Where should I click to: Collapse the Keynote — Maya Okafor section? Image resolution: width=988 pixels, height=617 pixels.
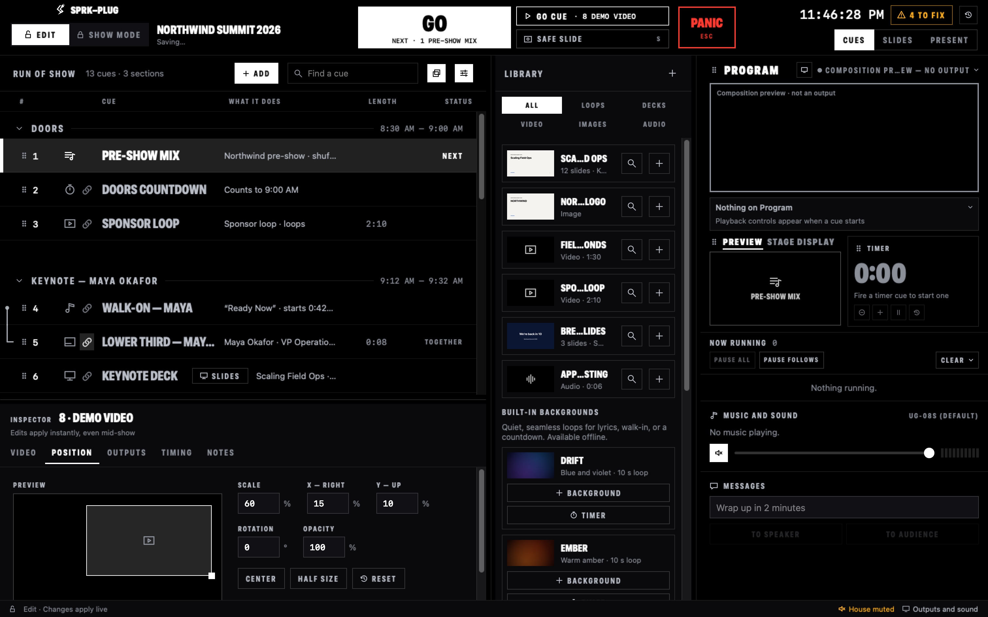click(19, 281)
